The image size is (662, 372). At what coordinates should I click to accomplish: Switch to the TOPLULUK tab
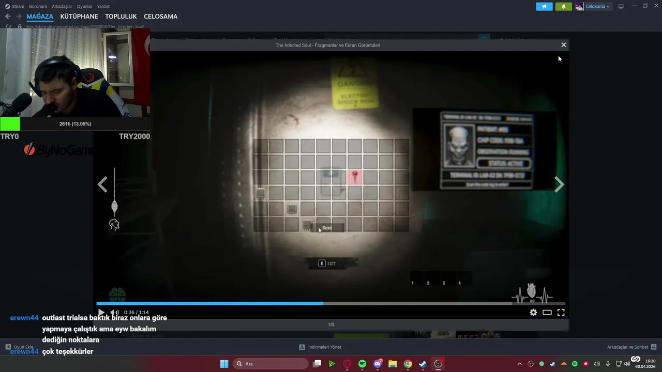[x=121, y=17]
